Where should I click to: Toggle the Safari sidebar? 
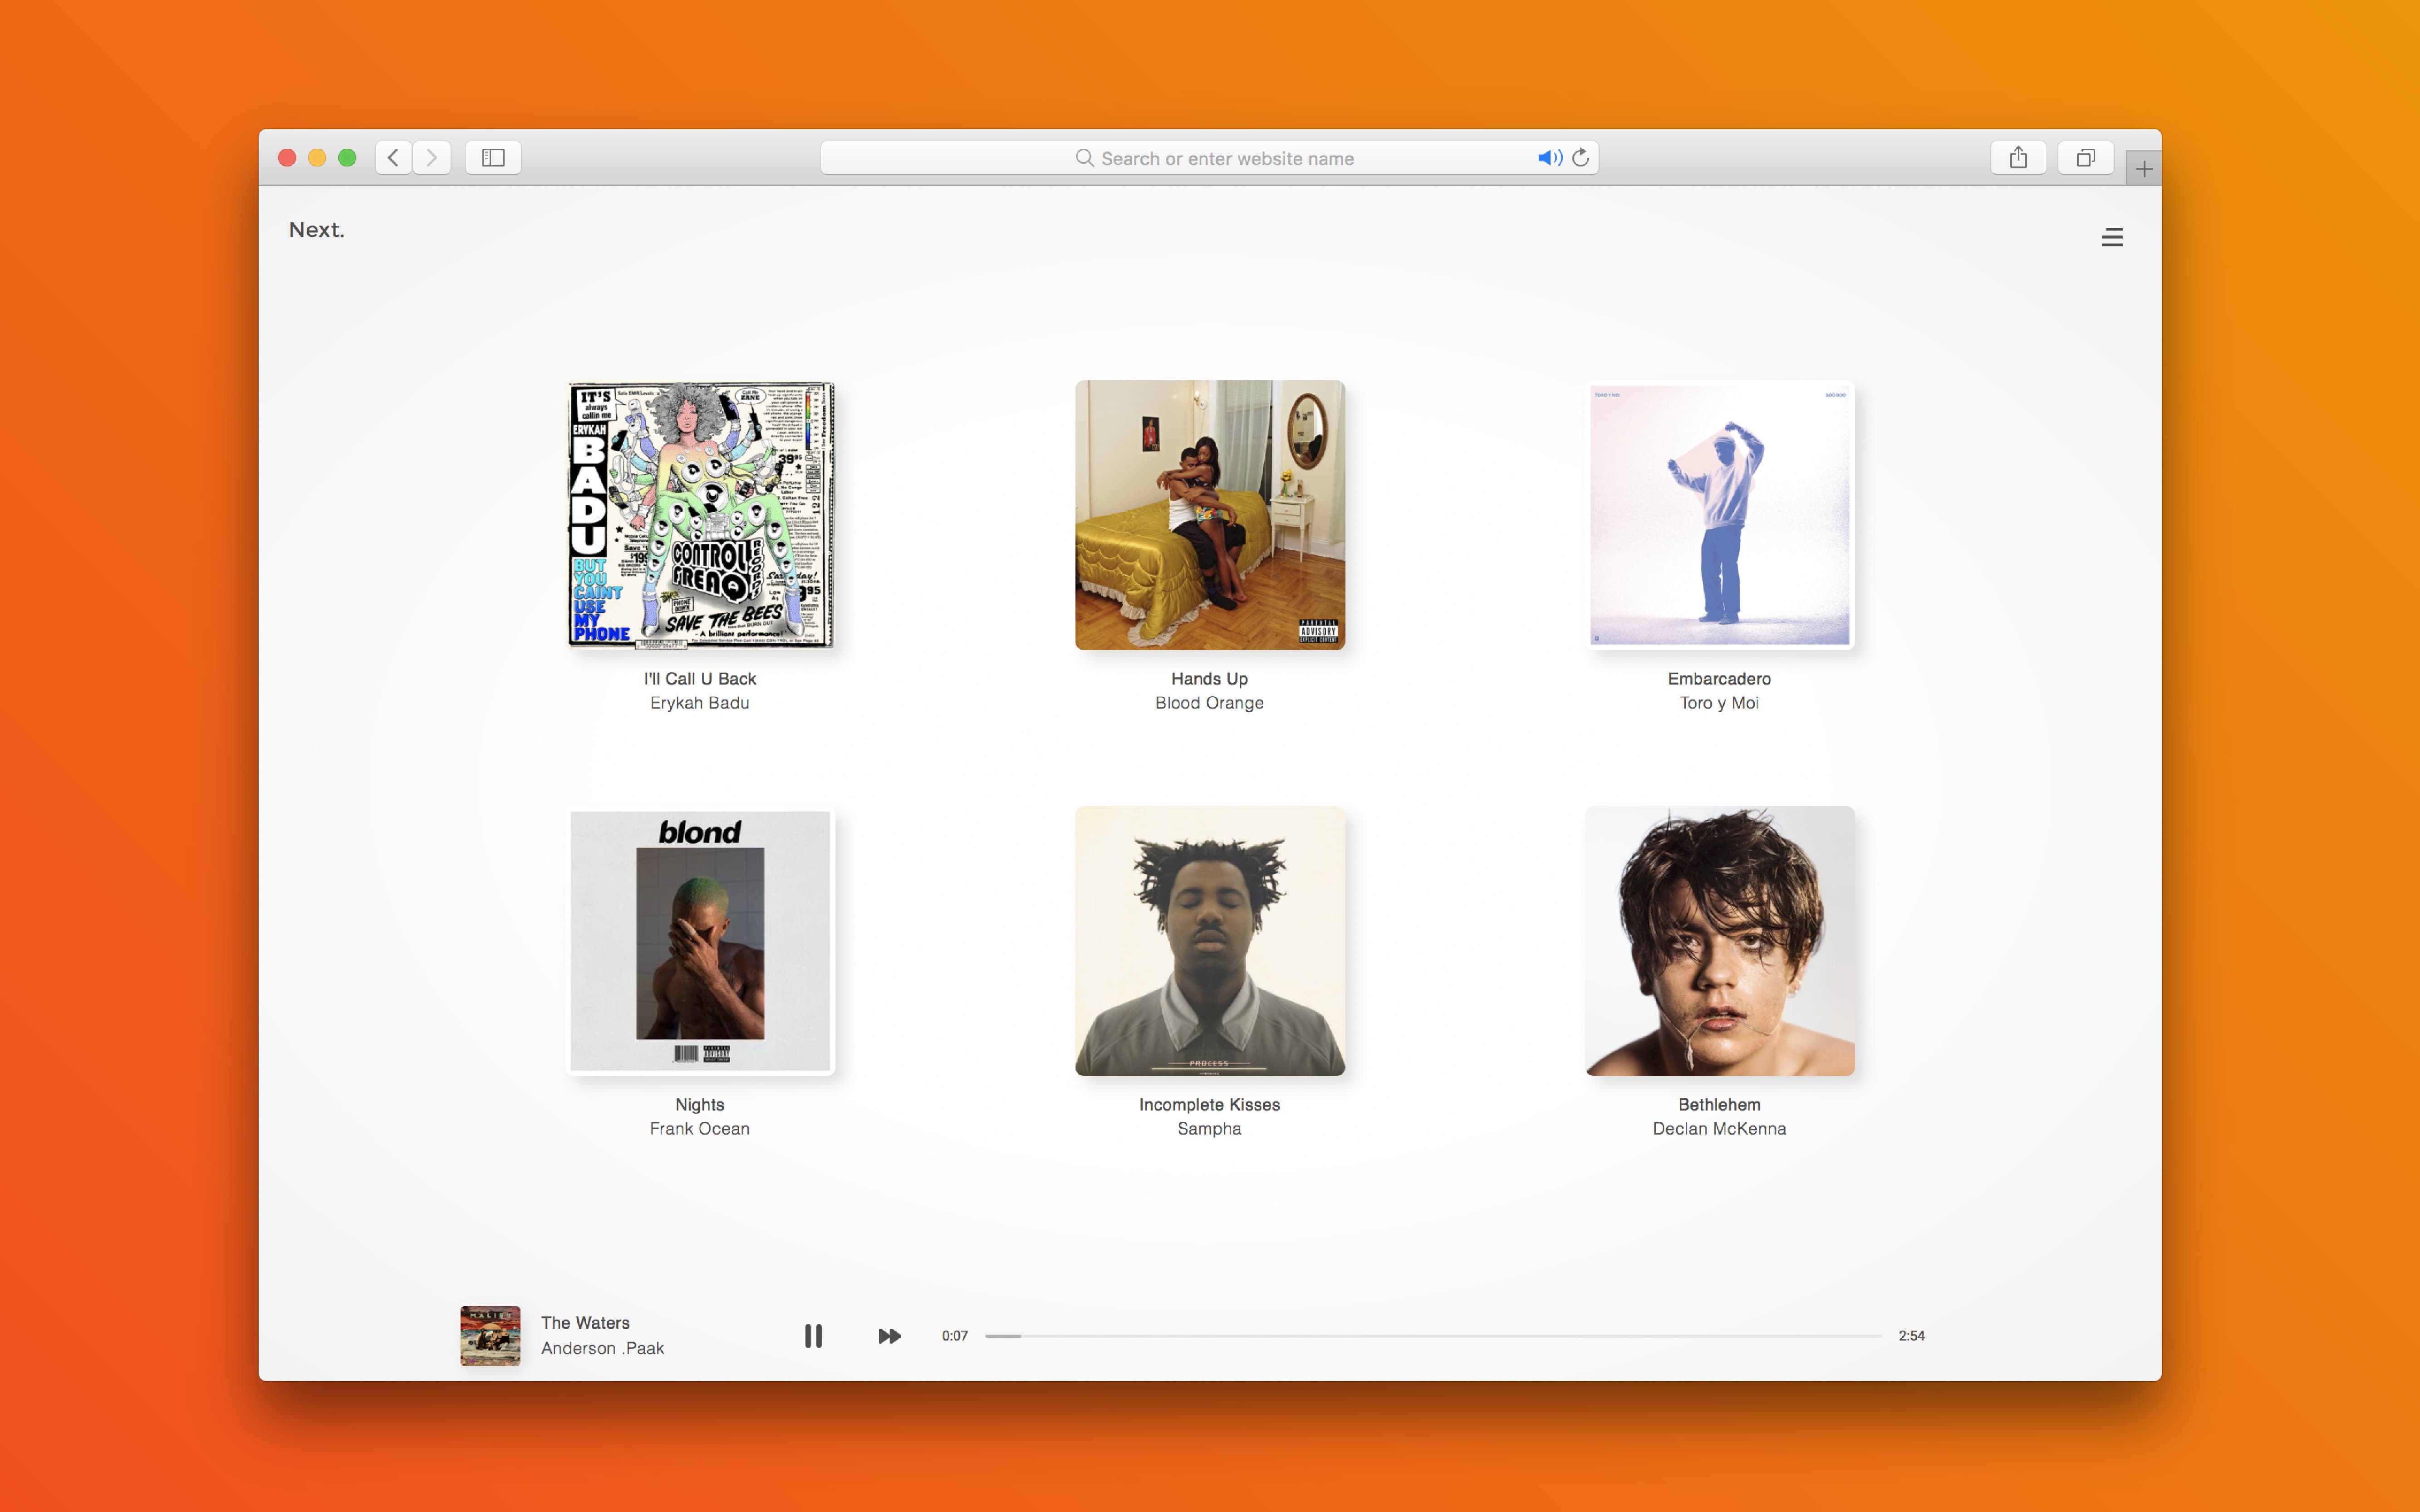pyautogui.click(x=493, y=158)
